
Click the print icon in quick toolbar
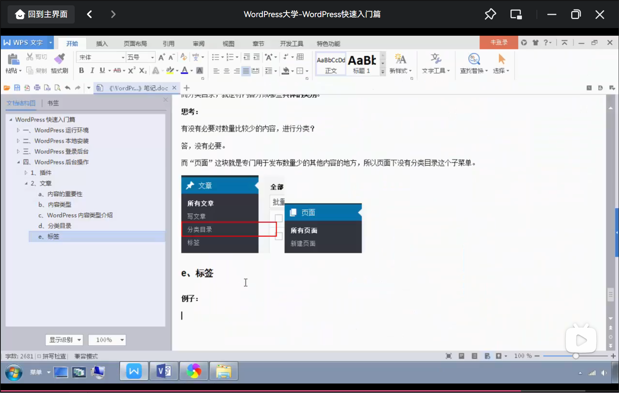point(37,88)
